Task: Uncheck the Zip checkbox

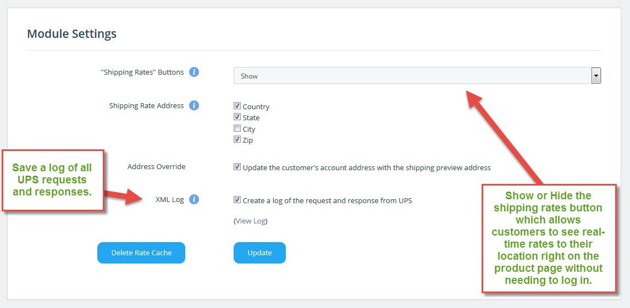Action: 237,139
